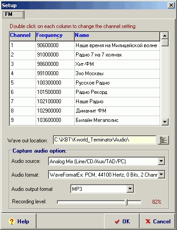Close the Setup dialog window

[171, 5]
